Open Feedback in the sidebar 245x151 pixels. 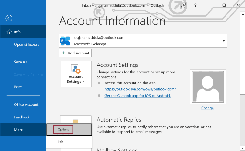(22, 117)
